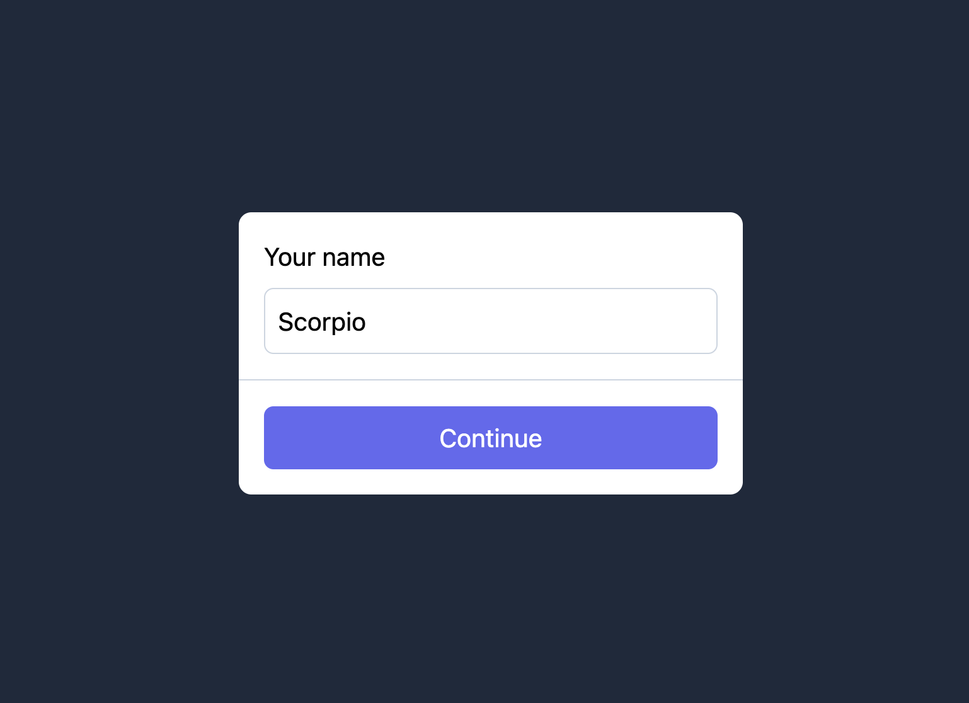Click the text "Scorpio" in the field

click(x=322, y=322)
